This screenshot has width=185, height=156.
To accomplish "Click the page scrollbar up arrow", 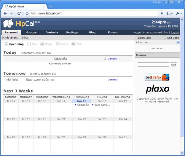I will click(182, 20).
